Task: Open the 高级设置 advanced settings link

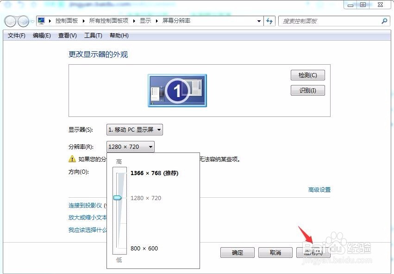Action: (x=319, y=190)
